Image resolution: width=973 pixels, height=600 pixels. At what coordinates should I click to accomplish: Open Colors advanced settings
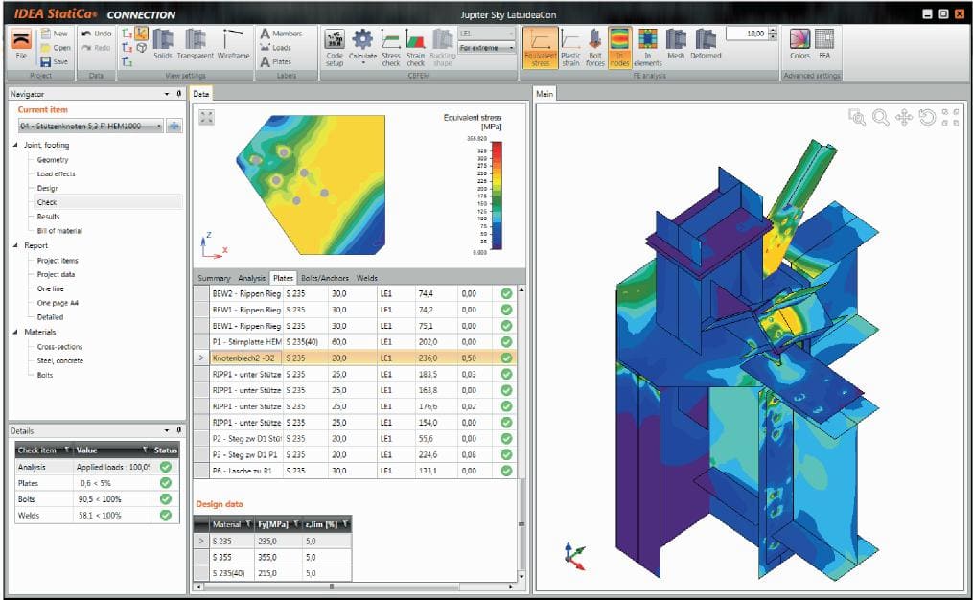point(799,44)
